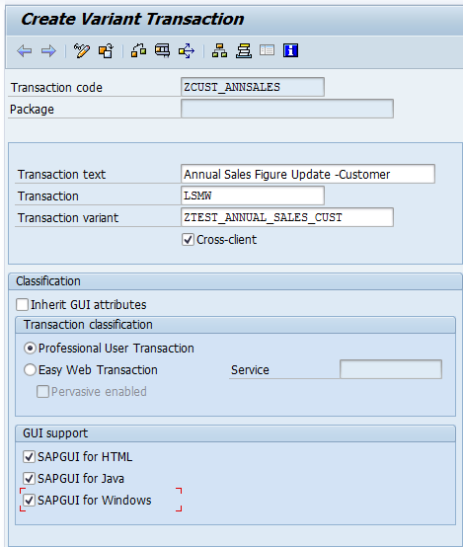Select Easy Web Transaction radio button
The width and height of the screenshot is (463, 547).
pyautogui.click(x=30, y=370)
